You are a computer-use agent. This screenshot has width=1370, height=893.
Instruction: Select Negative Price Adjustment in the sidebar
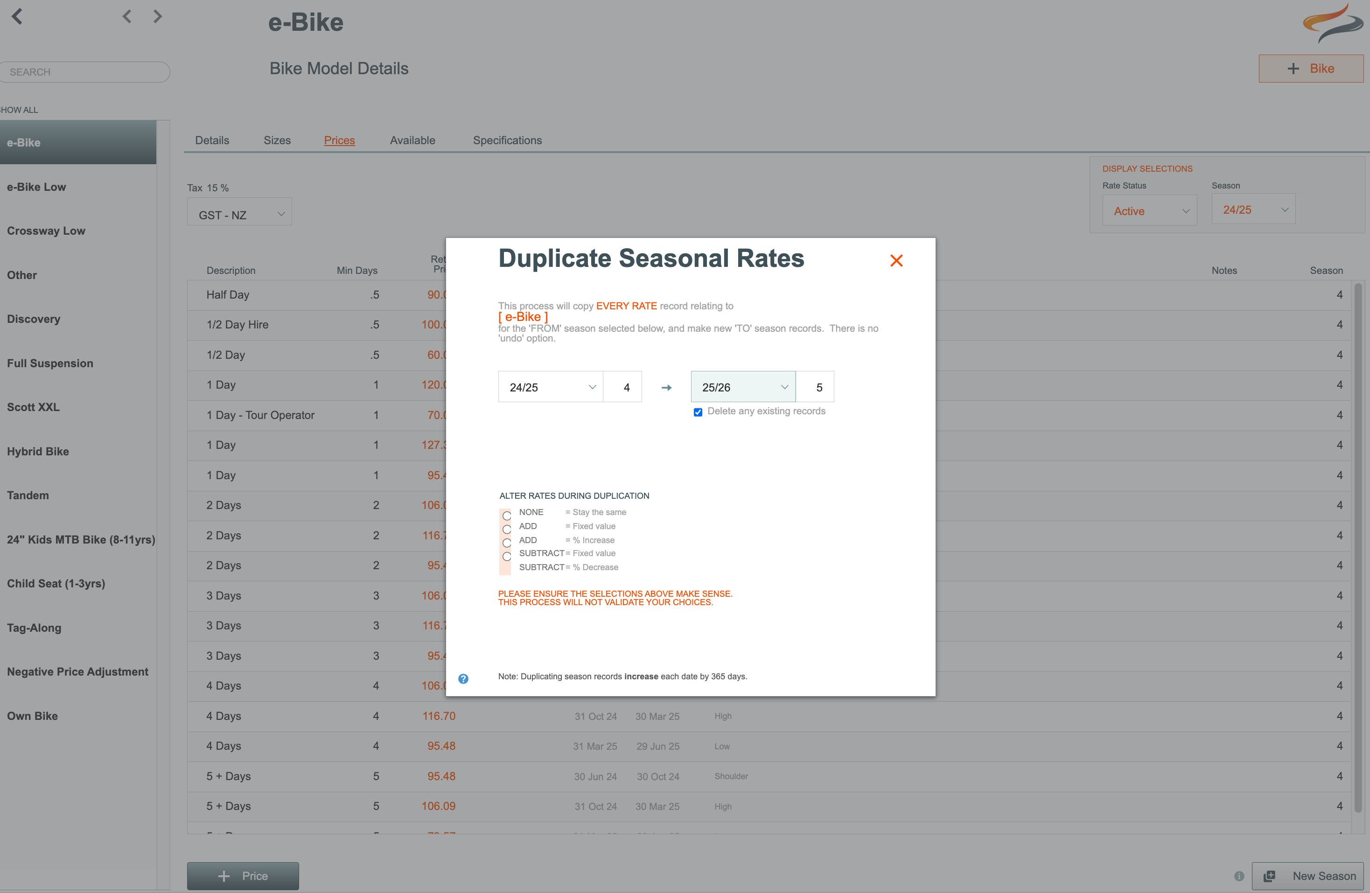pos(78,671)
